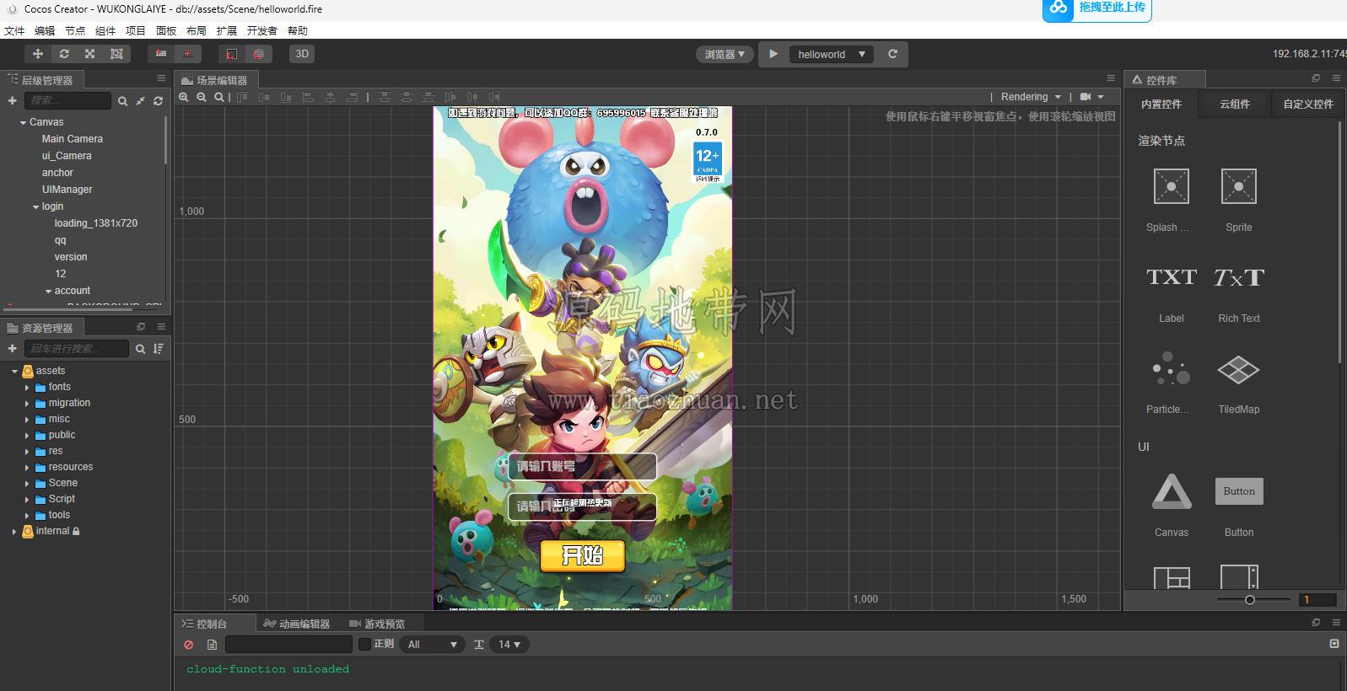Image resolution: width=1347 pixels, height=691 pixels.
Task: Expand the resources folder
Action: pos(27,468)
